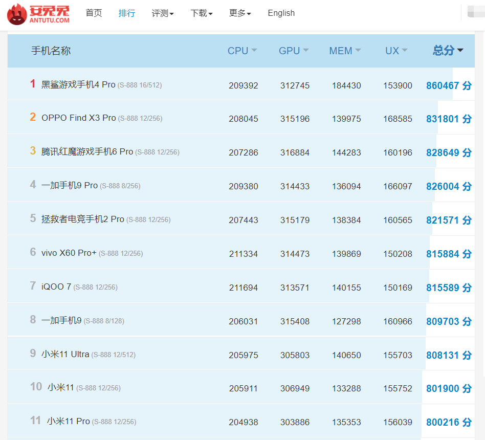
Task: Click MEM score 138384
Action: point(346,220)
